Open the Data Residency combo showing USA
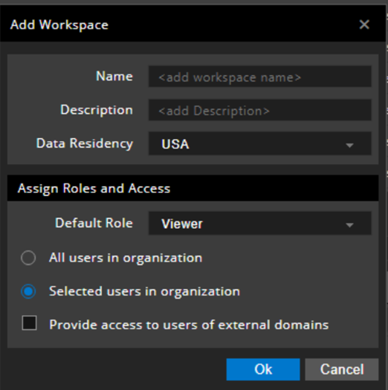 pyautogui.click(x=260, y=143)
